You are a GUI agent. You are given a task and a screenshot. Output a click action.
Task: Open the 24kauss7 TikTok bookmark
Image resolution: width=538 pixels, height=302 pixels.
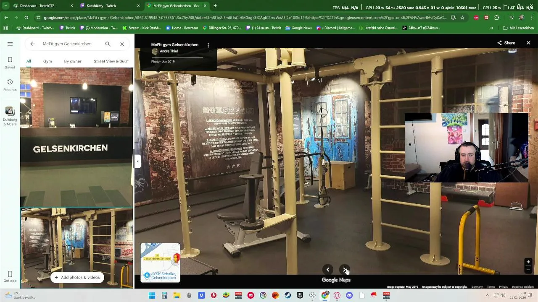[421, 28]
